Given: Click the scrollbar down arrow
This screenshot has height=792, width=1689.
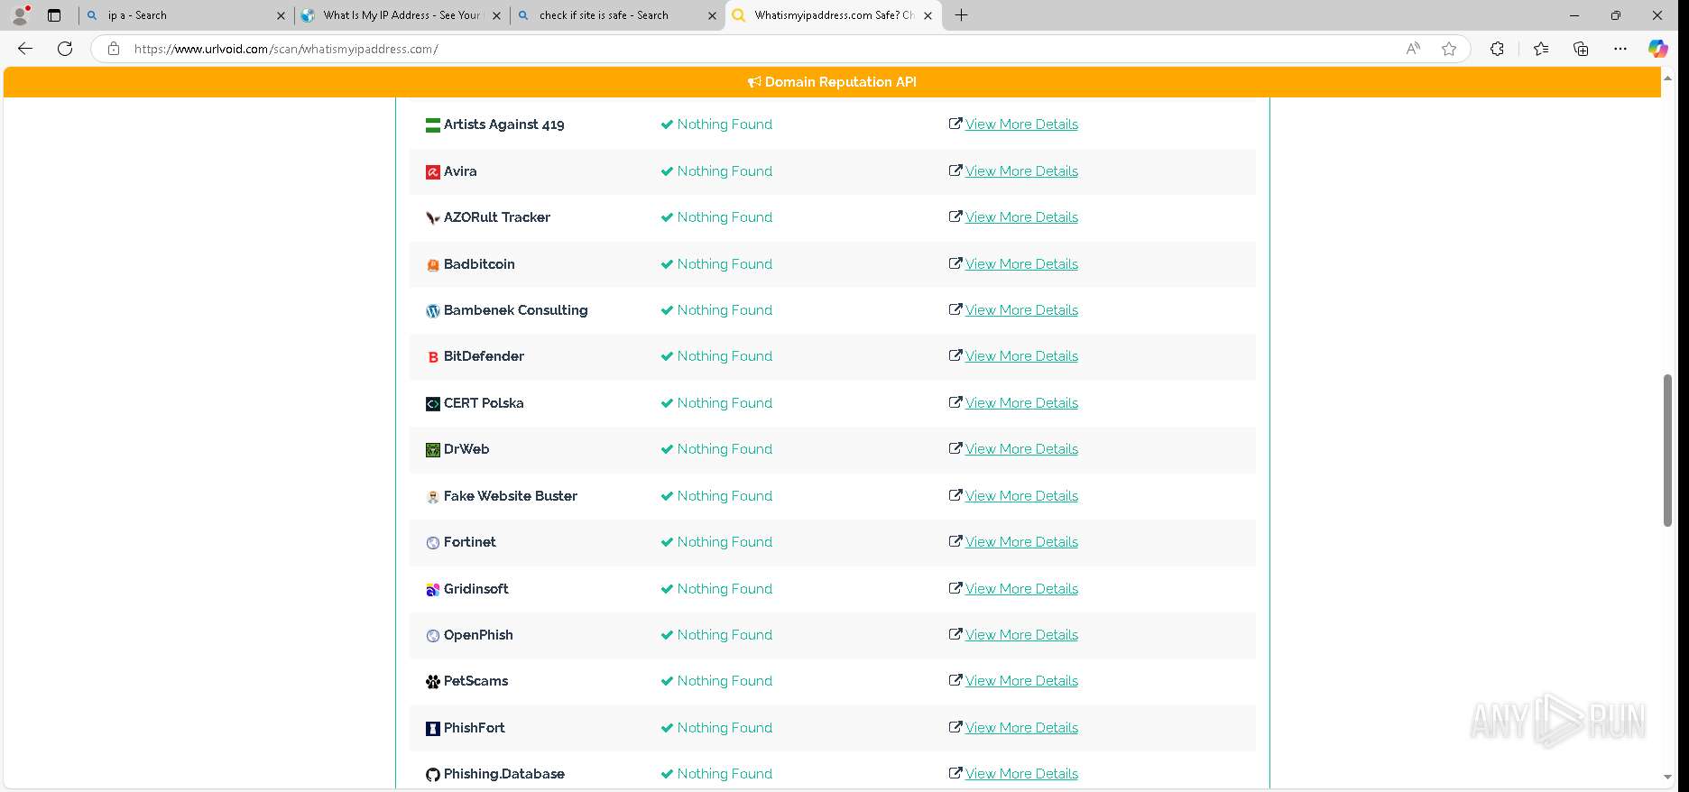Looking at the screenshot, I should [x=1667, y=777].
